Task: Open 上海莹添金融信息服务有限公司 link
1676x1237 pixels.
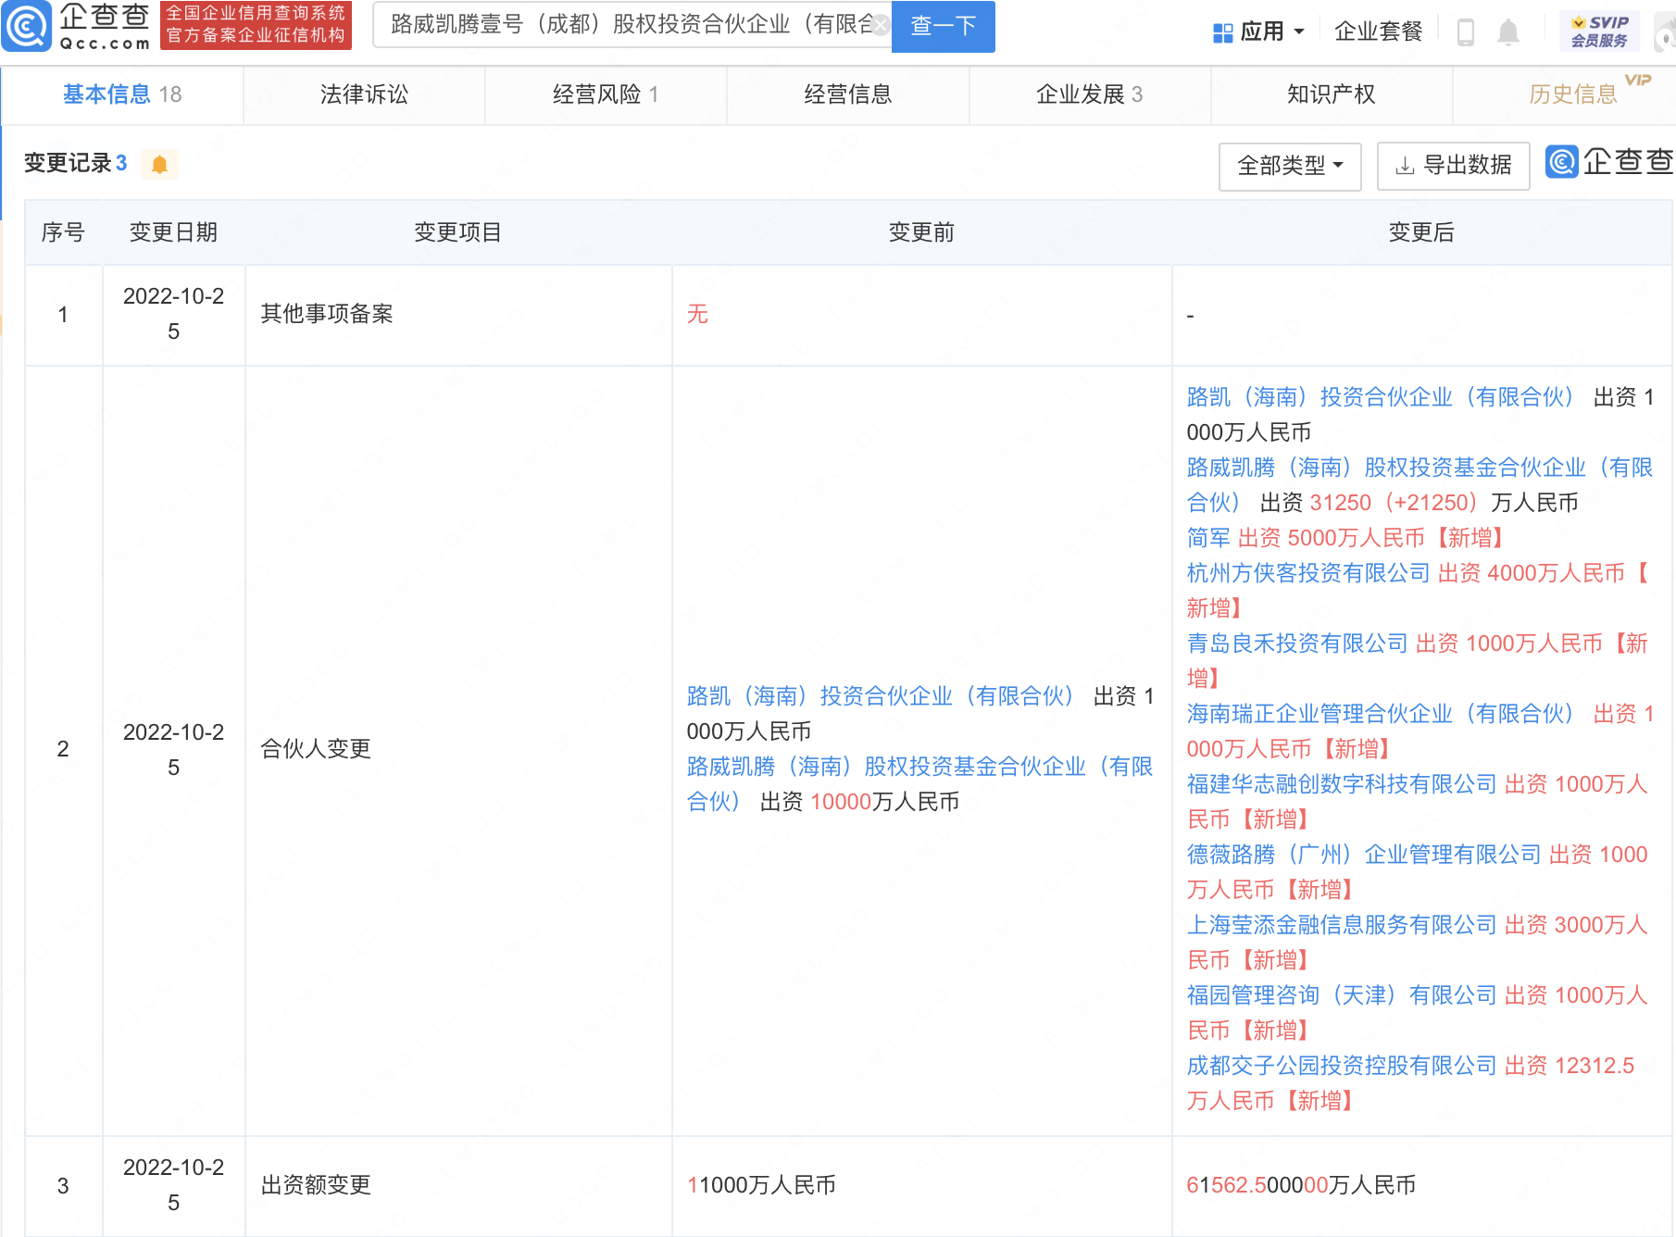Action: point(1342,925)
